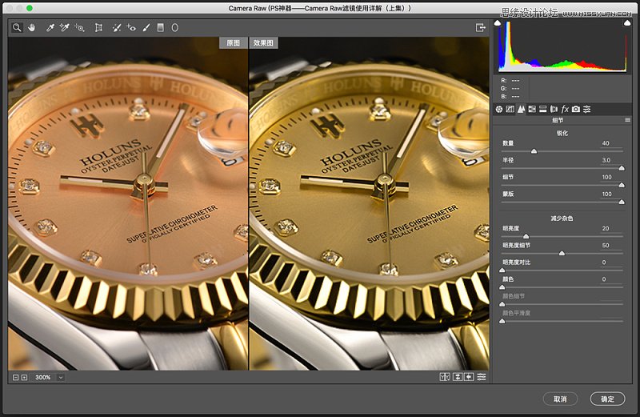Select the Adjustment Brush tool

146,27
